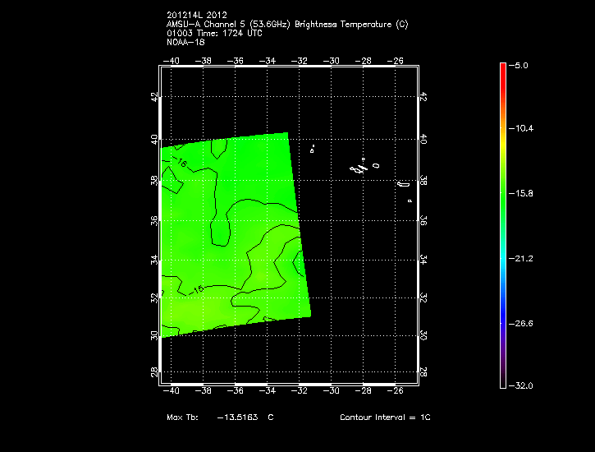595x452 pixels.
Task: Click the Contour Interval = 1C text
Action: 385,417
